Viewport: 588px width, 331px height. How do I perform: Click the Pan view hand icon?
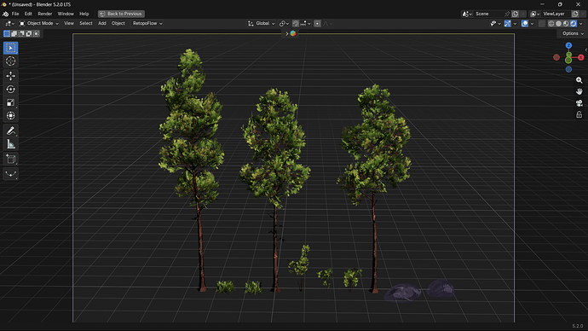(579, 91)
